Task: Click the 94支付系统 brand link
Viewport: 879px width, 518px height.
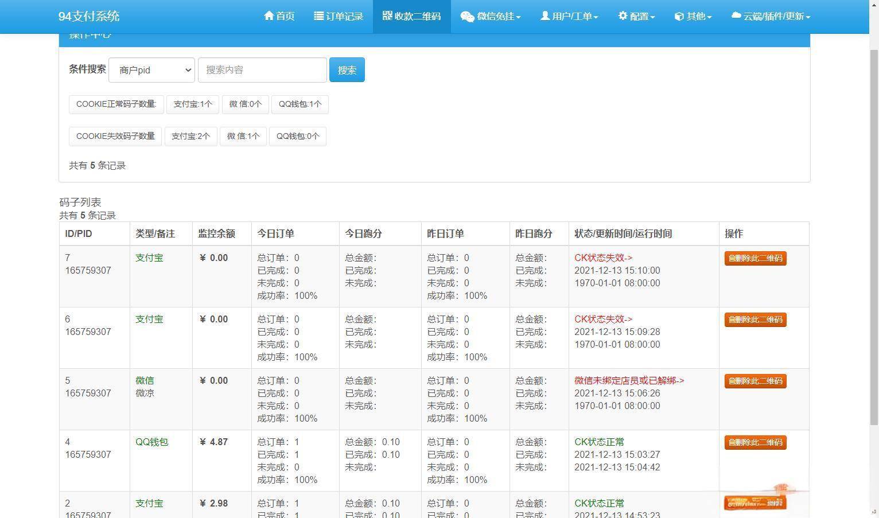Action: coord(89,17)
